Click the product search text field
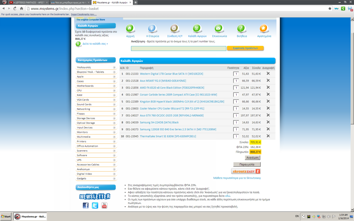354x221 pixels. (x=179, y=48)
